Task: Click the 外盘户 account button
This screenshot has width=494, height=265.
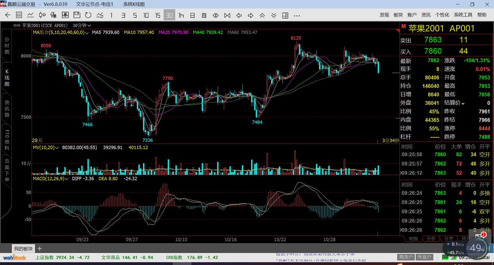Action: coord(424,257)
